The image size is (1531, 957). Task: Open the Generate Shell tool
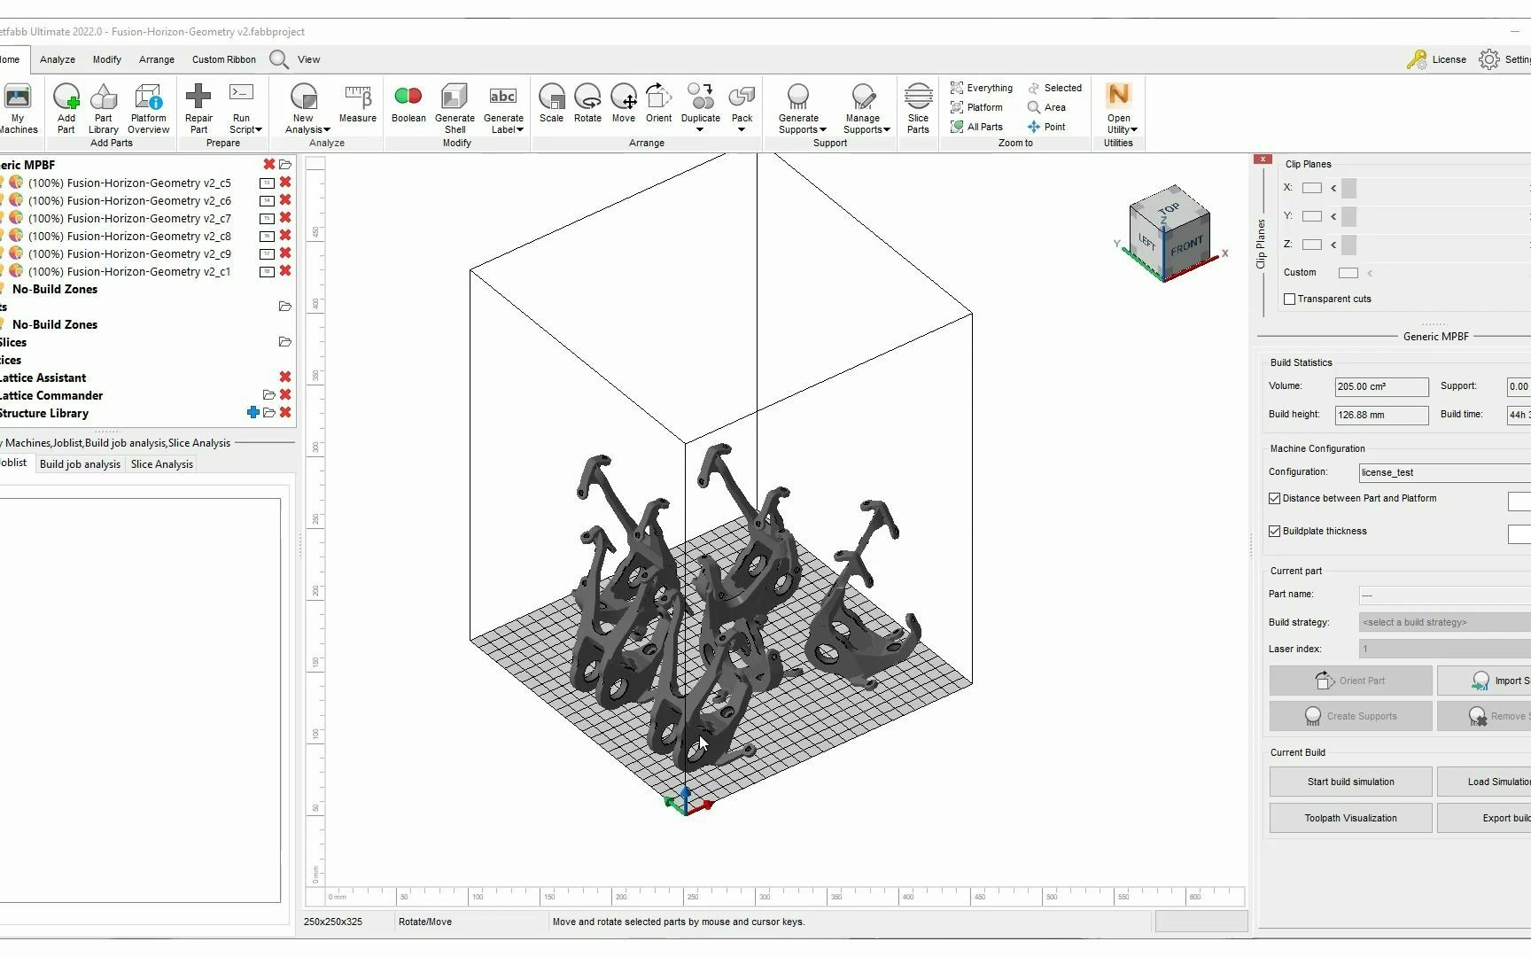point(455,108)
